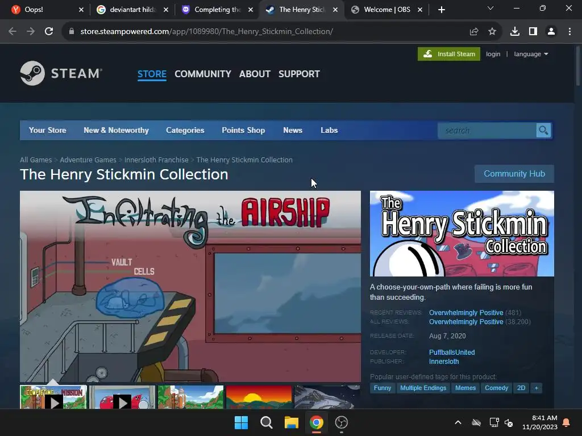View site information lock icon
582x436 pixels.
(x=71, y=32)
